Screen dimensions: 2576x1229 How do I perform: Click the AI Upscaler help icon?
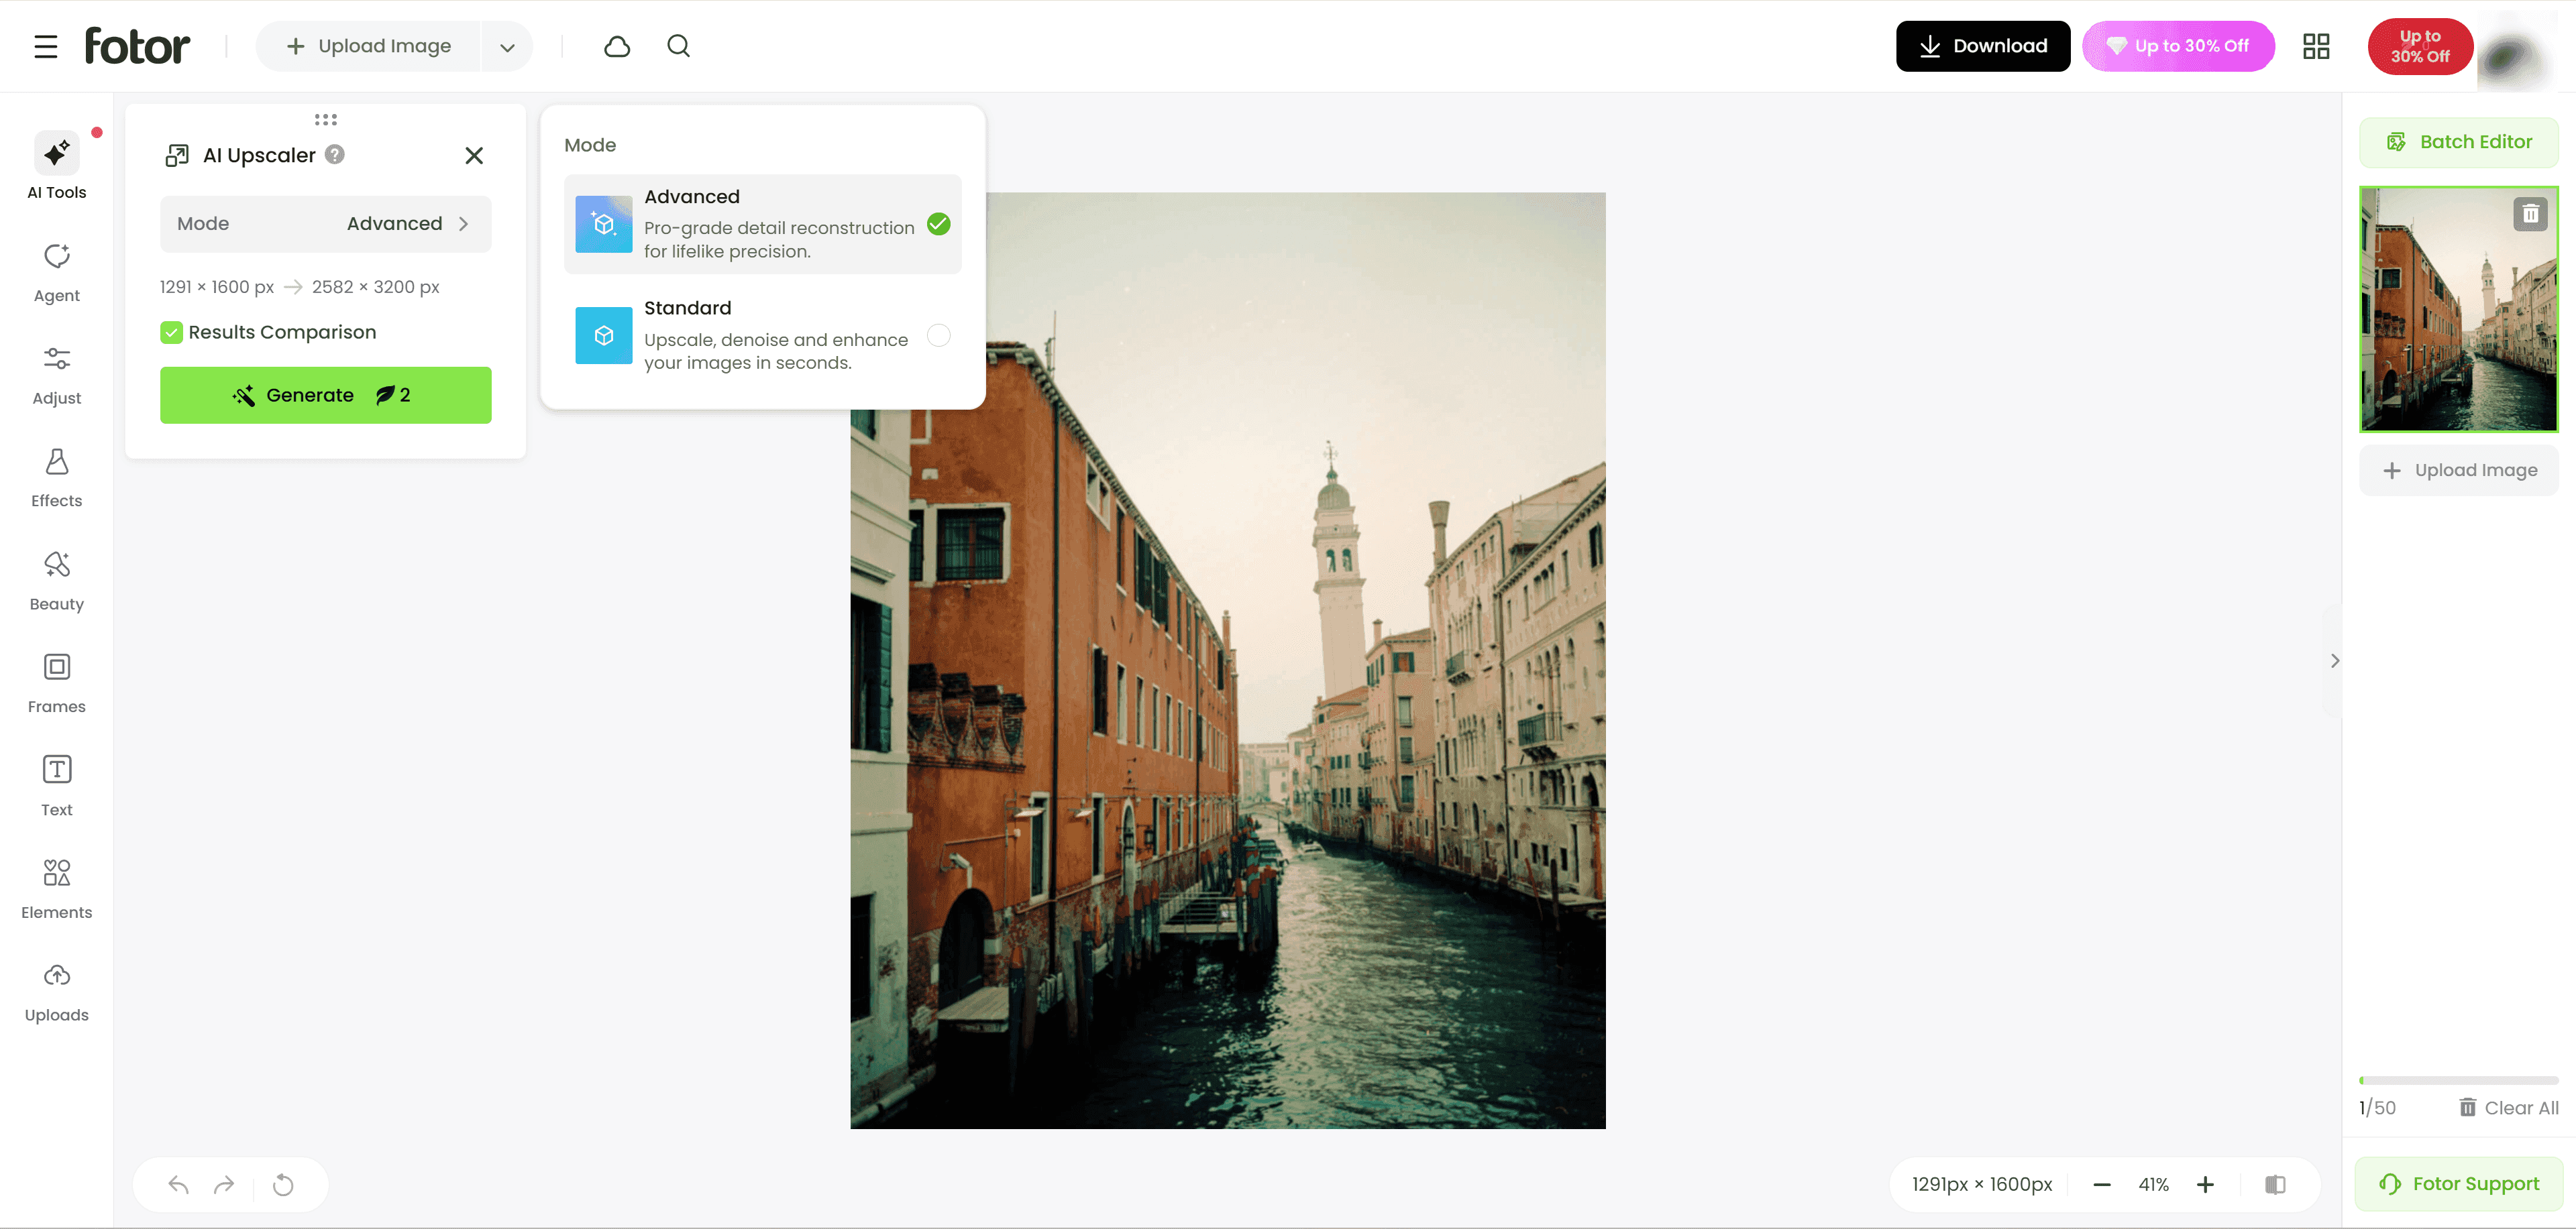coord(335,155)
